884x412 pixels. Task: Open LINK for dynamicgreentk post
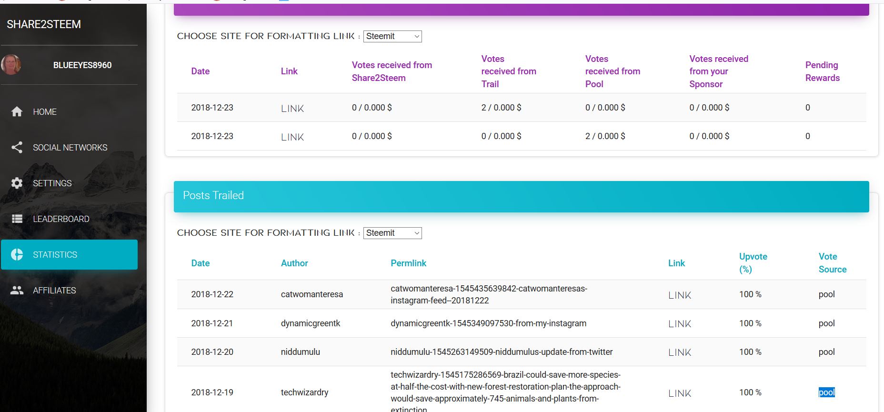[680, 324]
